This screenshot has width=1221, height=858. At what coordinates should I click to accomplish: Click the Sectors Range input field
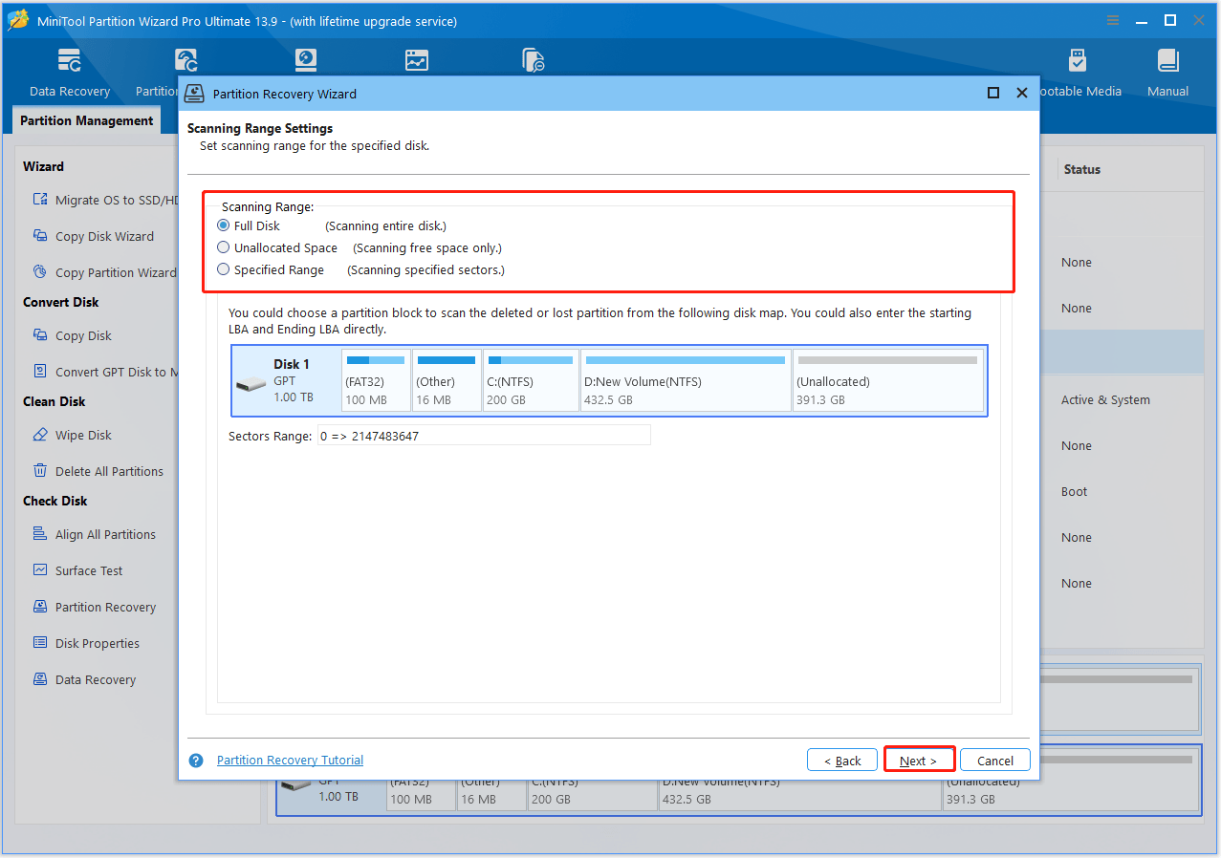pos(484,436)
